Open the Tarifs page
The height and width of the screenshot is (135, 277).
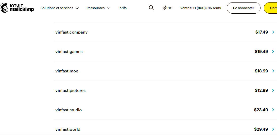(x=122, y=8)
